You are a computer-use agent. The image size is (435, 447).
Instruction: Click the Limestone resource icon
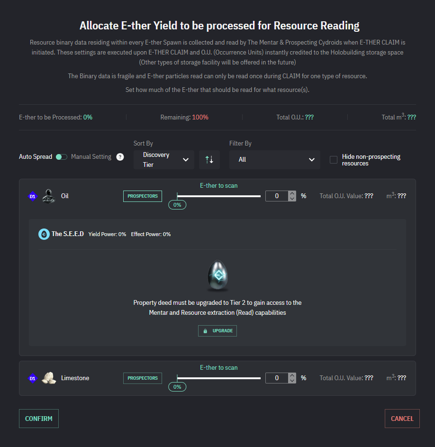[x=48, y=378]
